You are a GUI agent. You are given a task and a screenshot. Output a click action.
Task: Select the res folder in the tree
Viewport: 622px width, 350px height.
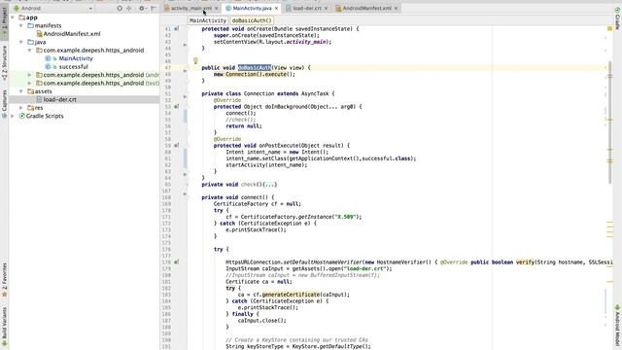(39, 108)
